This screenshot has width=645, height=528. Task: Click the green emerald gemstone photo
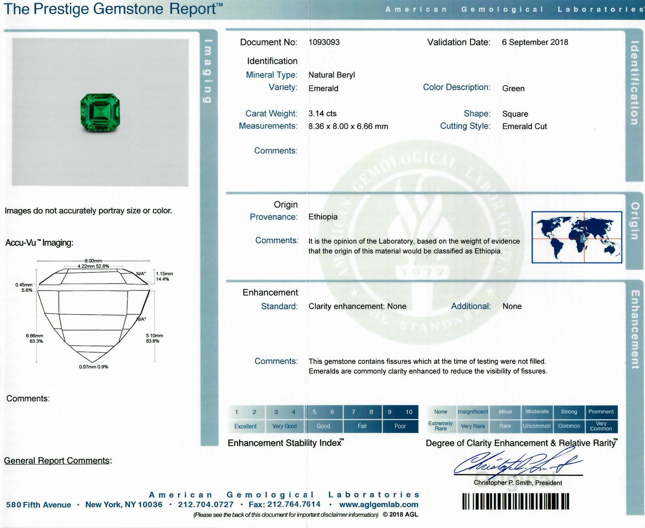(100, 112)
